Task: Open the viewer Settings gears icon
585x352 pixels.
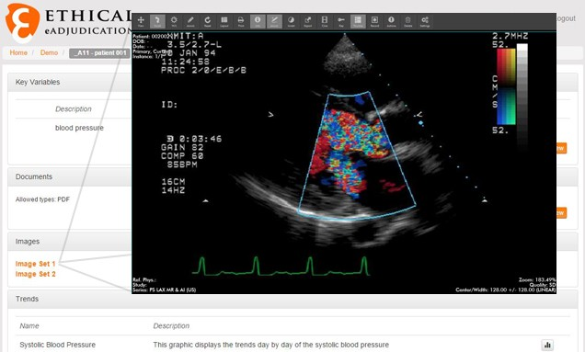Action: [425, 21]
